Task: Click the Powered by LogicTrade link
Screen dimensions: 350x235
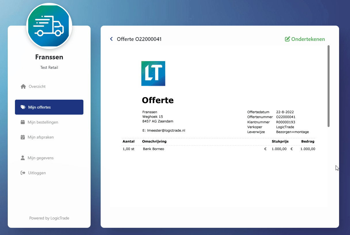Action: [49, 218]
